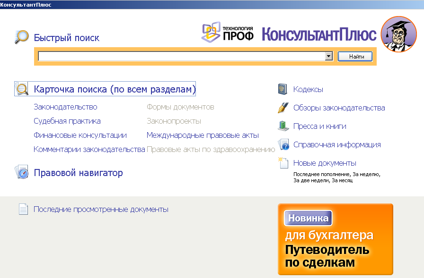Click the Кодексы book icon
The width and height of the screenshot is (424, 278).
[x=283, y=89]
